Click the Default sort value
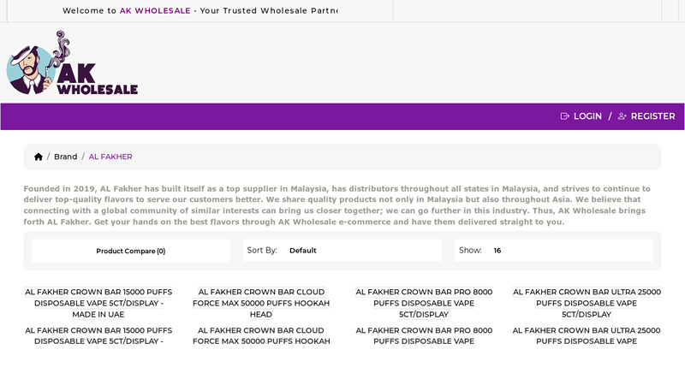 click(x=302, y=251)
